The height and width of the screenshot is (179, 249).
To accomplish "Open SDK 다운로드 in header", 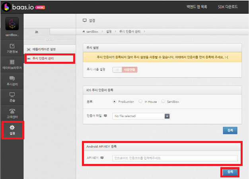I will [228, 7].
